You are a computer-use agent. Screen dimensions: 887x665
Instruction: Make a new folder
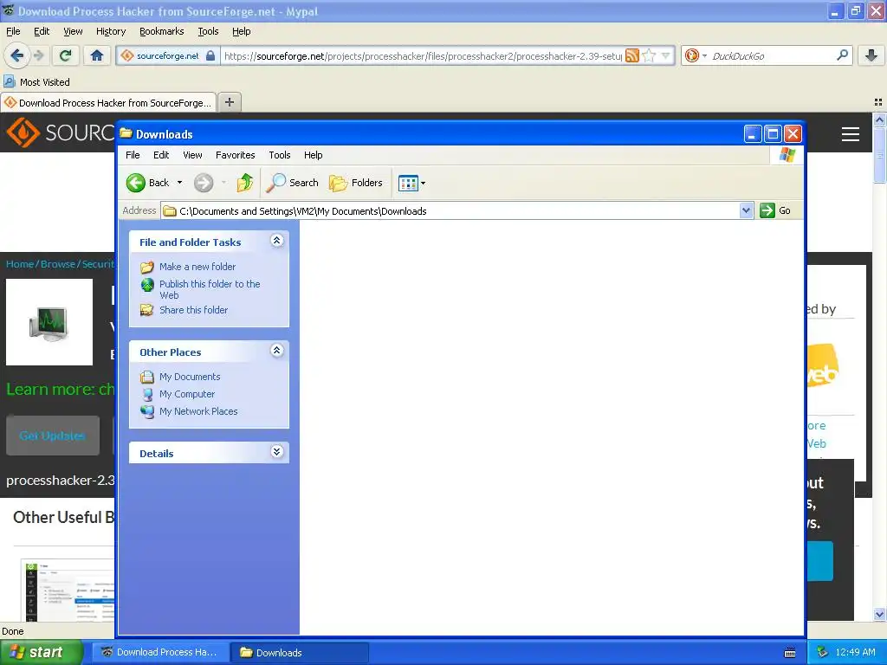click(x=197, y=267)
